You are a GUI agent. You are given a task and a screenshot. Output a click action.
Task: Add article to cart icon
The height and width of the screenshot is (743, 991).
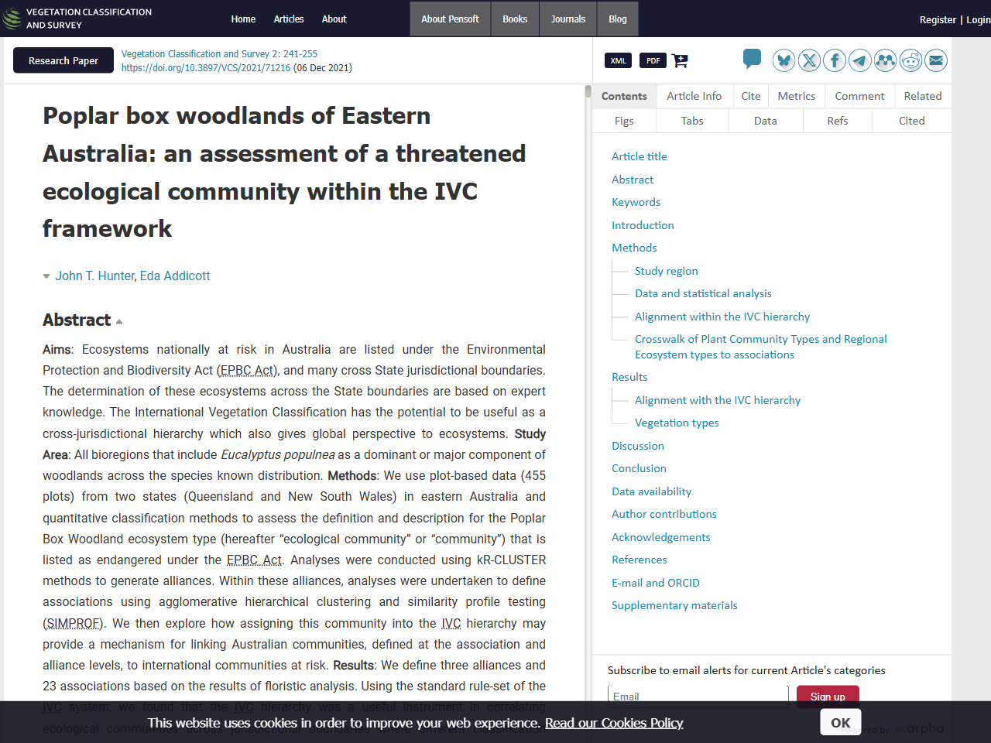click(x=680, y=60)
